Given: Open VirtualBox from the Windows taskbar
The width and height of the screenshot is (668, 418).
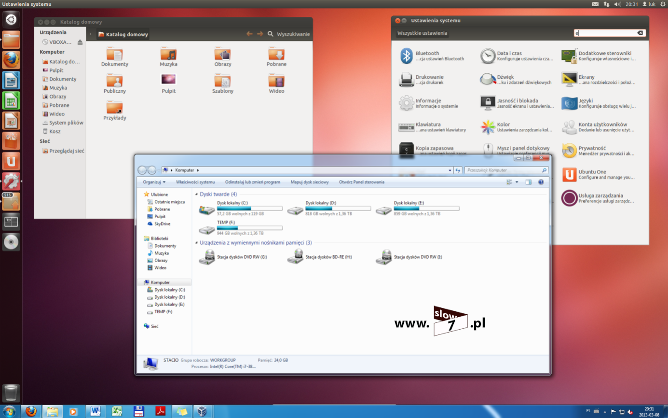Looking at the screenshot, I should click(x=202, y=411).
